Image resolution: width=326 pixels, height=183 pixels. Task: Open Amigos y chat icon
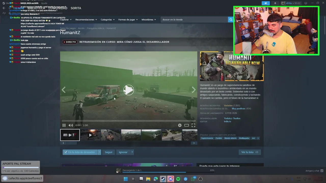(x=322, y=171)
